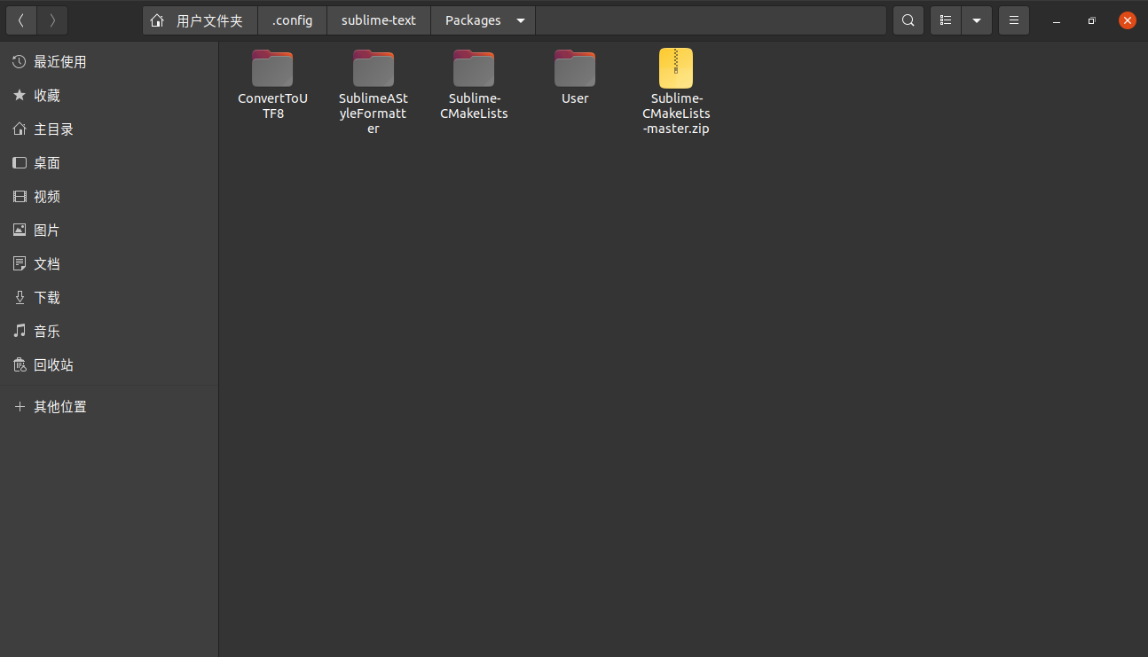
Task: Open 音乐 music in sidebar
Action: click(109, 332)
